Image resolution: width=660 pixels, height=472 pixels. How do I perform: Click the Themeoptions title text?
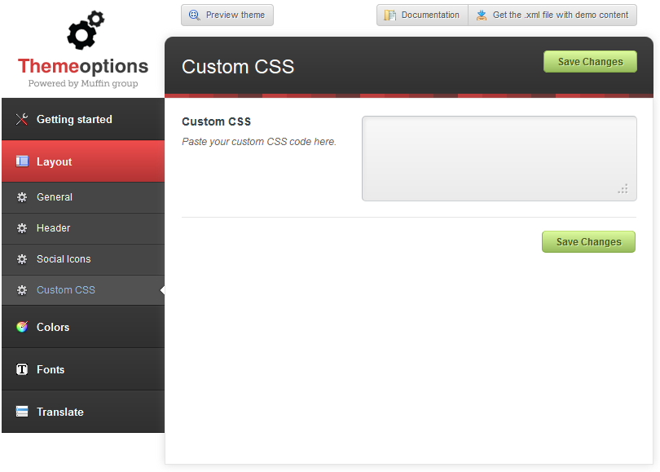point(83,66)
